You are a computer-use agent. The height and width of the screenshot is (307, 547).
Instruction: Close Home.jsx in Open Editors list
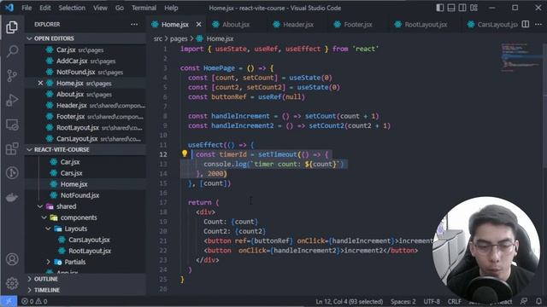(40, 83)
